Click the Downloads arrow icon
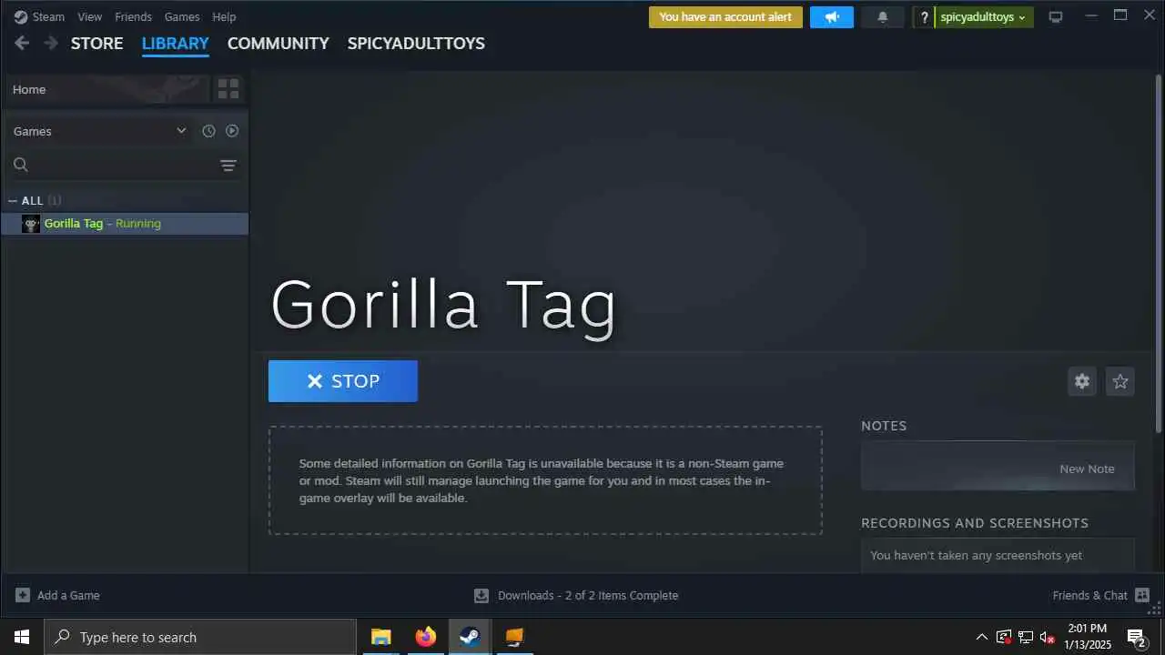 [481, 596]
